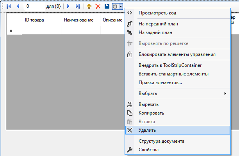Viewport: 239px width, 156px height.
Task: Click the highlighted 'Удалить' entry
Action: 178,130
